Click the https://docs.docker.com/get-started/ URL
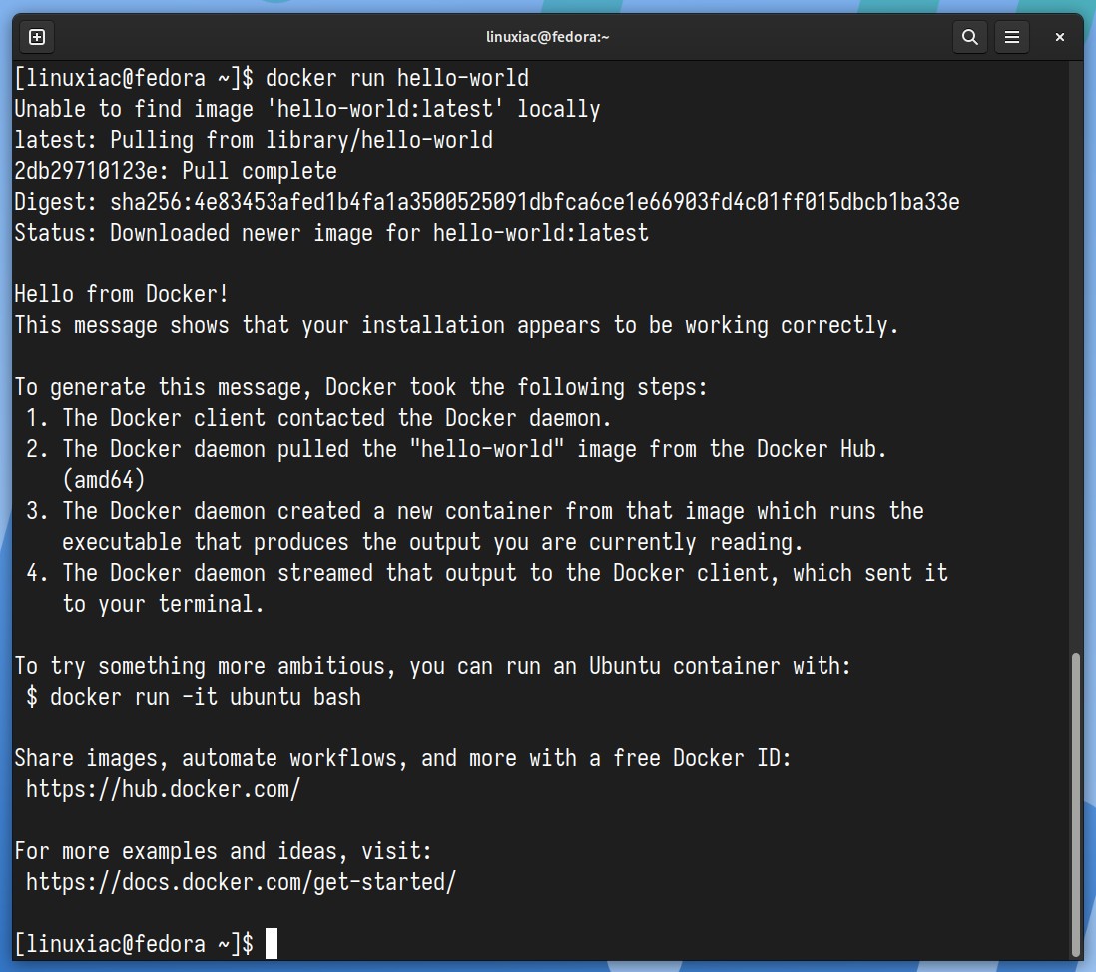1096x972 pixels. point(242,882)
